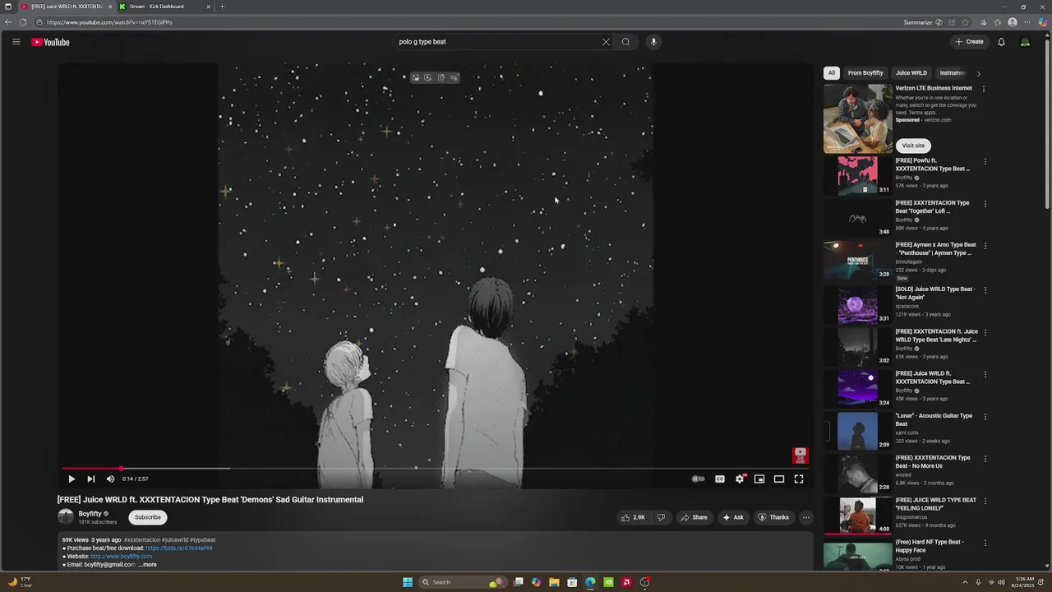Open the Boyfifty channel avatar
This screenshot has width=1052, height=592.
(x=66, y=517)
